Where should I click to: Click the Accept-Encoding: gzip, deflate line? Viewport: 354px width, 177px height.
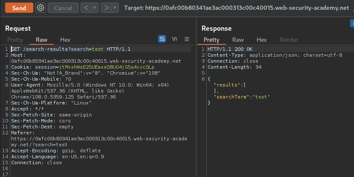[56, 151]
